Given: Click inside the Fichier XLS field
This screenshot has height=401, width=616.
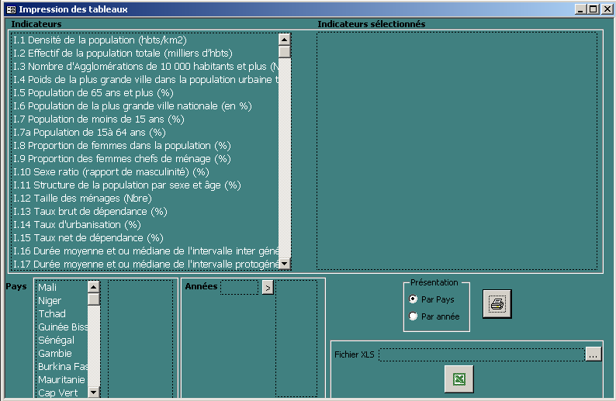Looking at the screenshot, I should (x=481, y=354).
